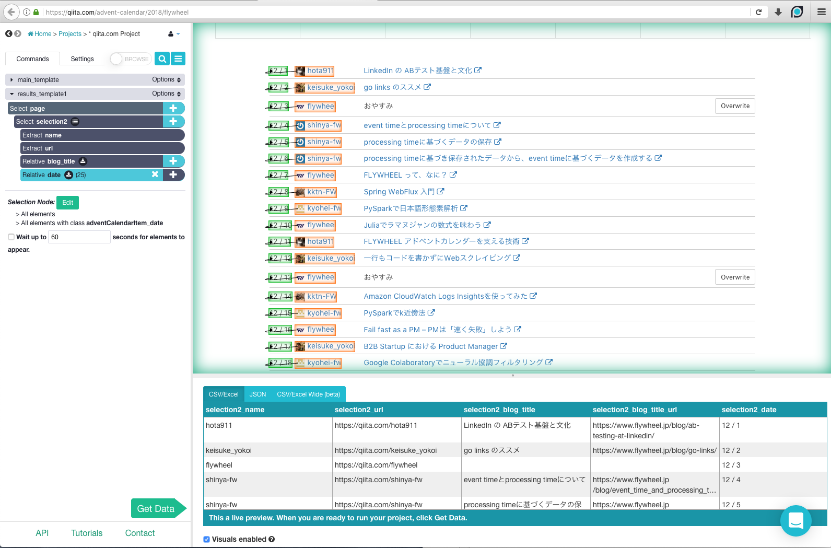Go forward with the ParseHub forward arrow
Screen dimensions: 831x548
pyautogui.click(x=18, y=33)
